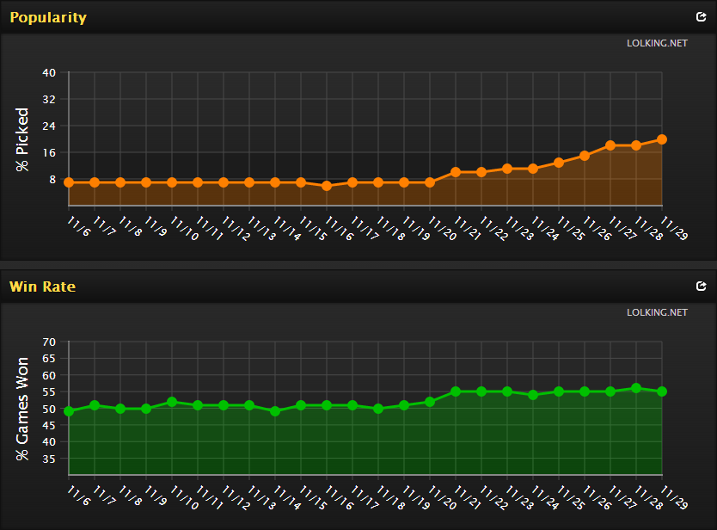Open the LOLKING.NET link on Popularity chart
Screen dimensions: 717x530
tap(657, 43)
